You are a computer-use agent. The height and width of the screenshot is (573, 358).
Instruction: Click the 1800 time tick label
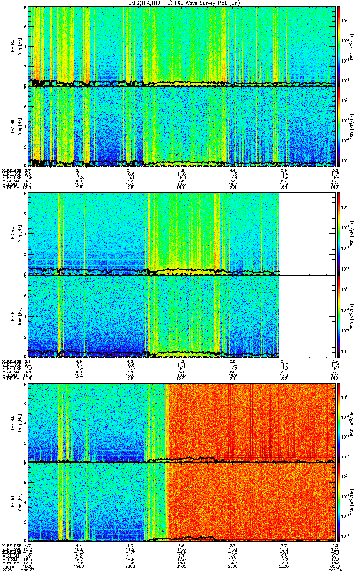[x=28, y=566]
